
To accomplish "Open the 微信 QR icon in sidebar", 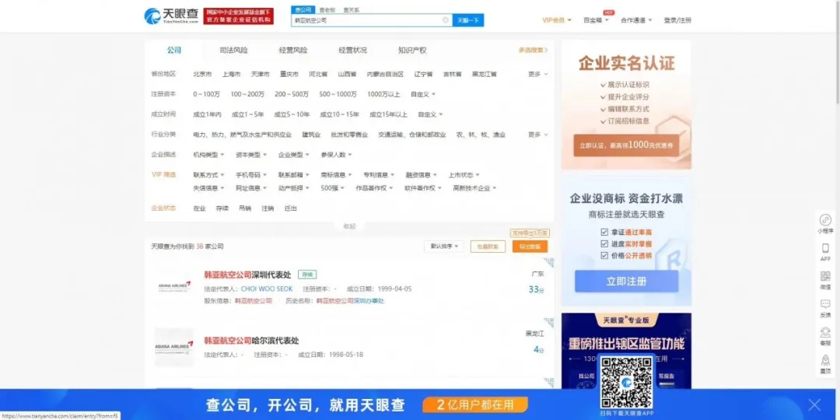I will (x=825, y=280).
